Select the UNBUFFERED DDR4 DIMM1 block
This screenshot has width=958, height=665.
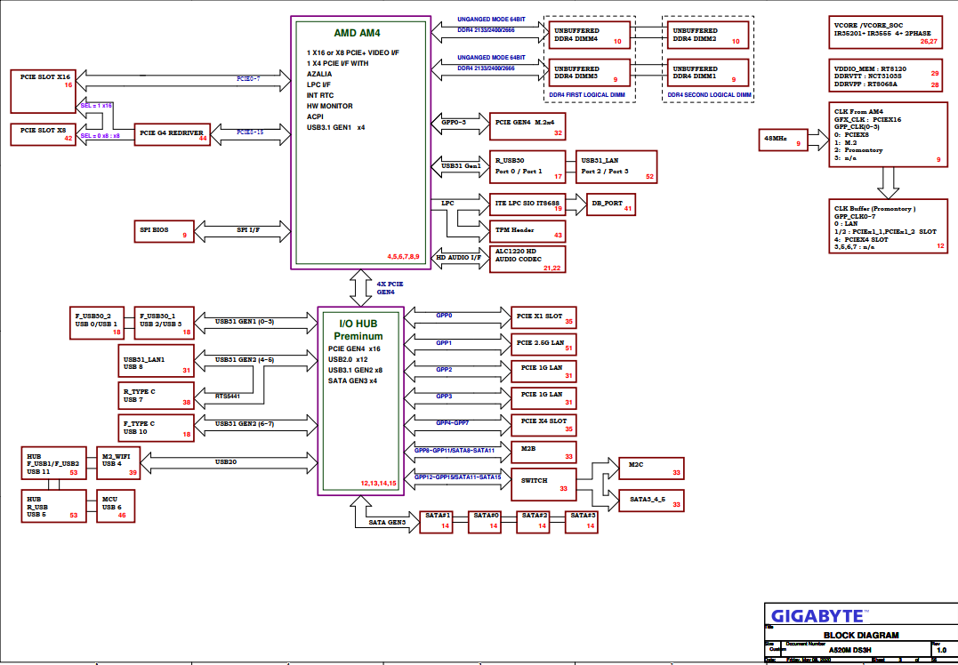[x=708, y=73]
